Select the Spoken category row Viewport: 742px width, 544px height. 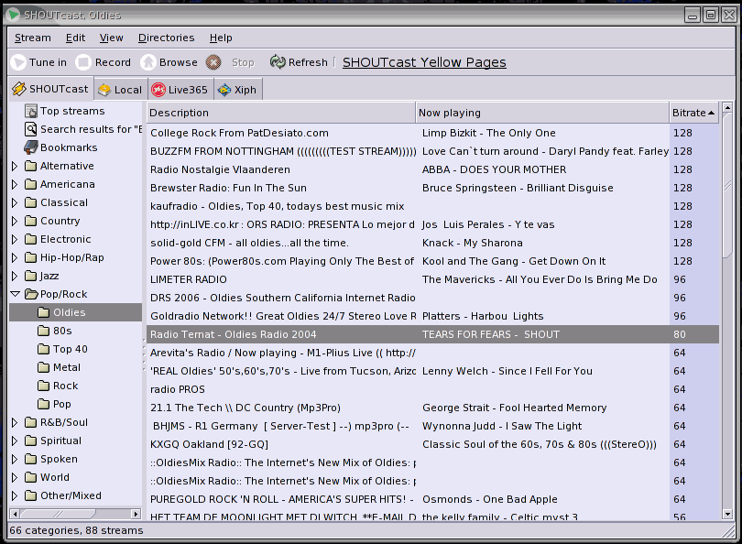click(76, 459)
